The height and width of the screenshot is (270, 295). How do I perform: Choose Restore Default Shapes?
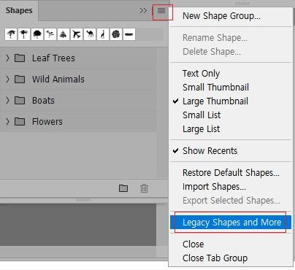click(x=231, y=173)
